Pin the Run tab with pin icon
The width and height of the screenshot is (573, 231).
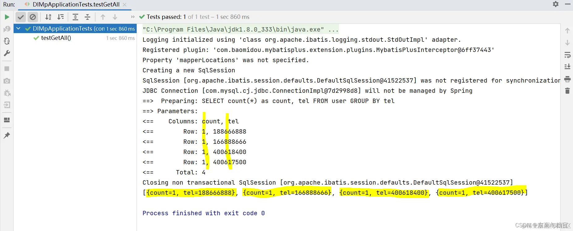[7, 135]
